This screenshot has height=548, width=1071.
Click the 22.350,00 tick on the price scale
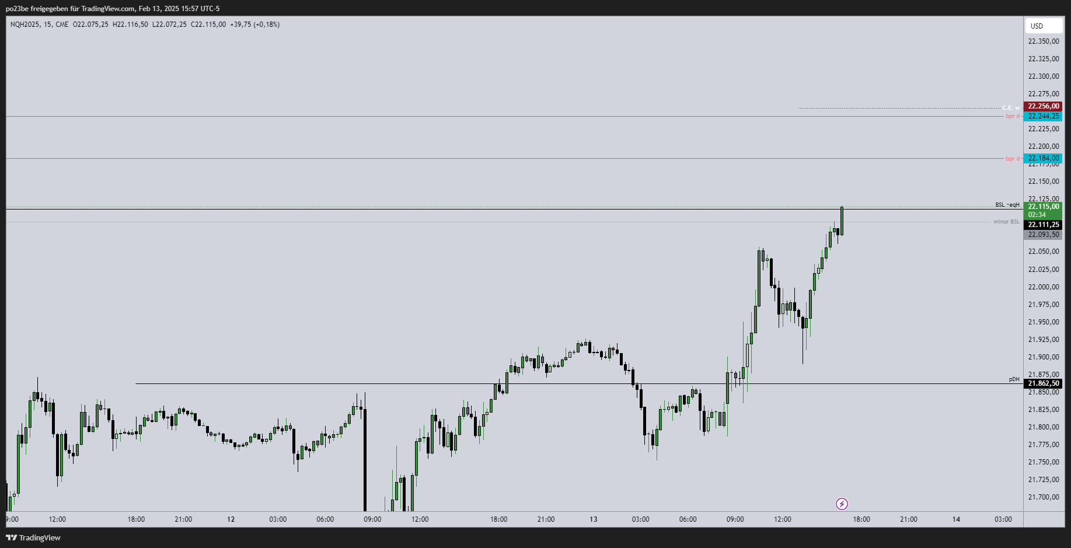click(x=1043, y=41)
